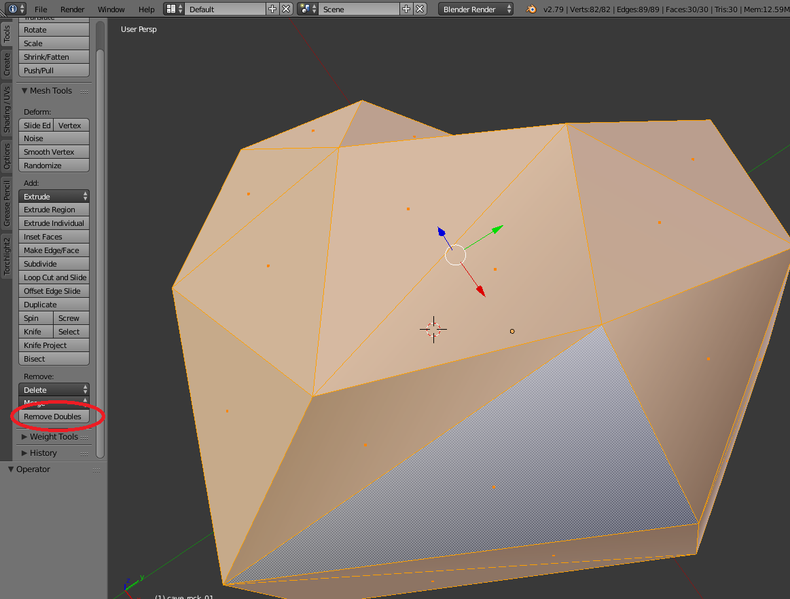Open the Blender Render engine dropdown
Viewport: 790px width, 599px height.
coord(475,9)
